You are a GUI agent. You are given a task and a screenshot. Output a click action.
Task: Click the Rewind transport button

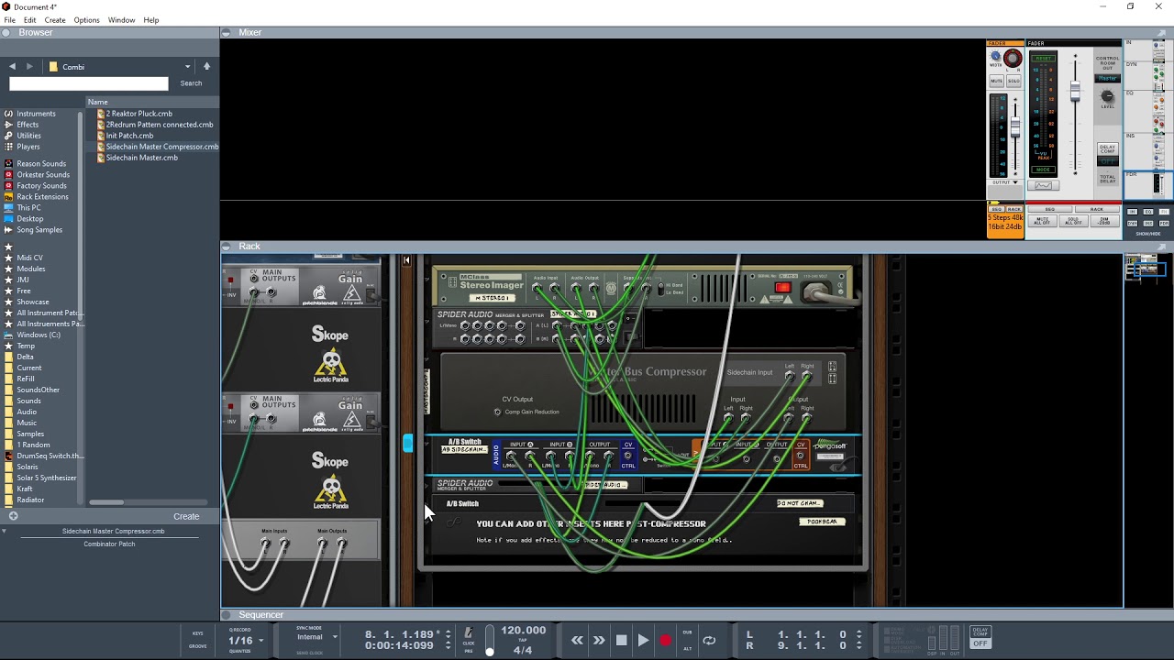pos(577,641)
